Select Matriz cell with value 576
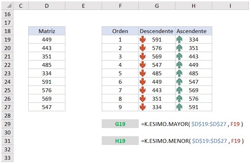Screen dimensions: 251x164 pos(47,90)
